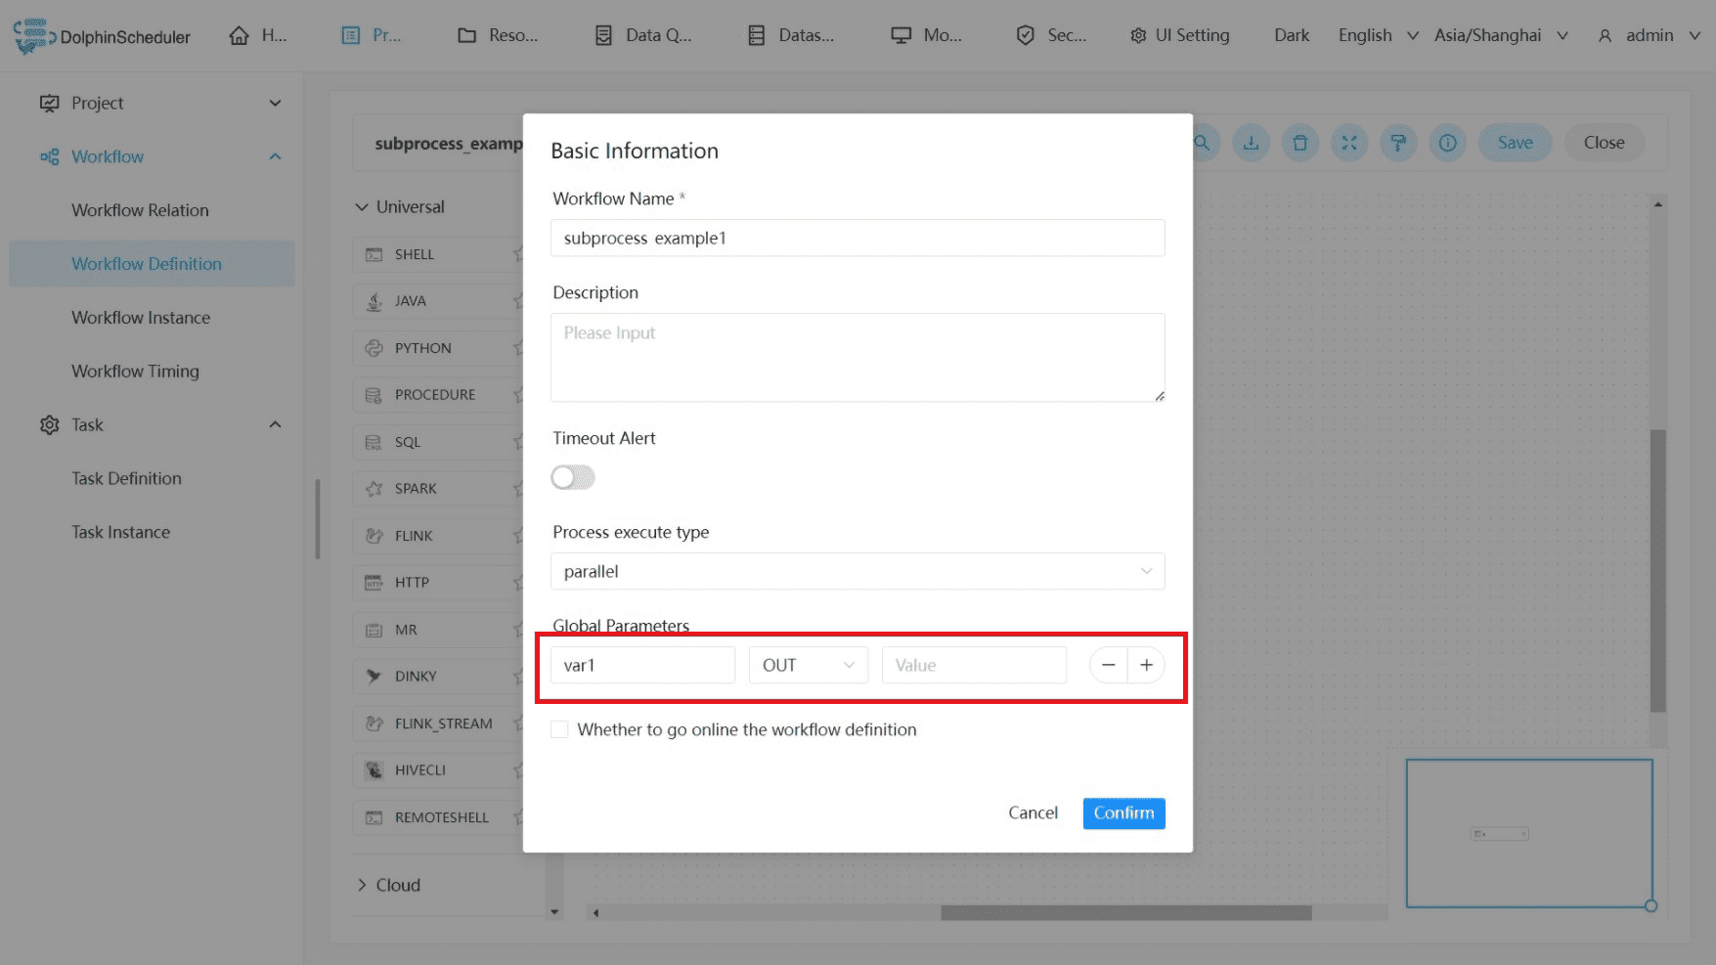Viewport: 1716px width, 965px height.
Task: Click Cancel in Basic Information dialog
Action: click(x=1033, y=812)
